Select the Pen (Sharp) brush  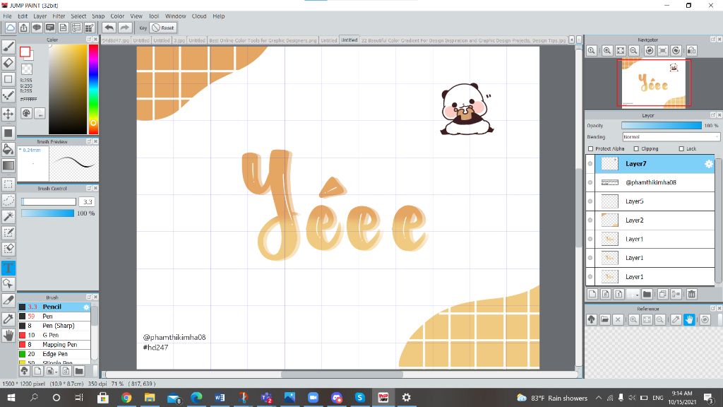click(x=54, y=326)
